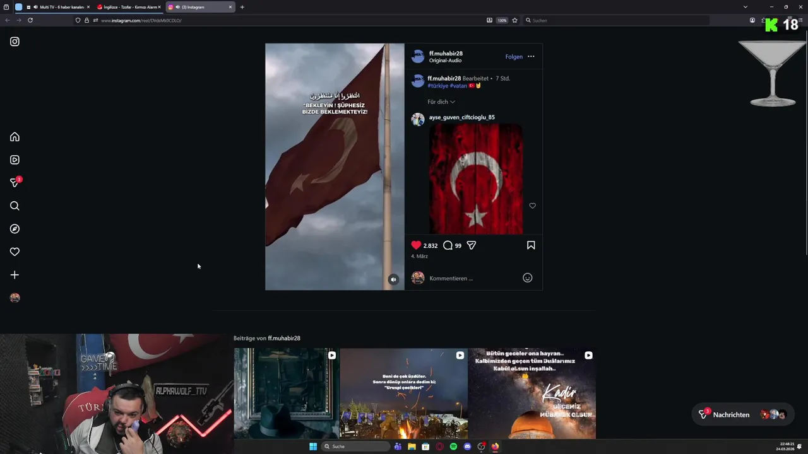The width and height of the screenshot is (808, 454).
Task: Expand the 'Für dich' comment filter
Action: pos(441,102)
